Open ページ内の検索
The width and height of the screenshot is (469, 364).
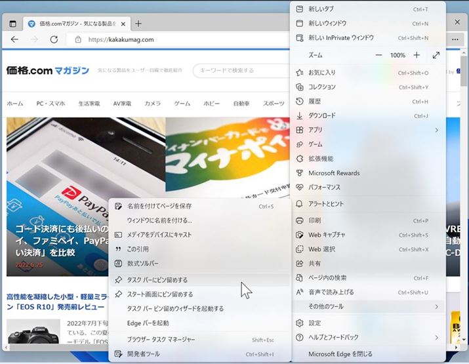coord(367,278)
